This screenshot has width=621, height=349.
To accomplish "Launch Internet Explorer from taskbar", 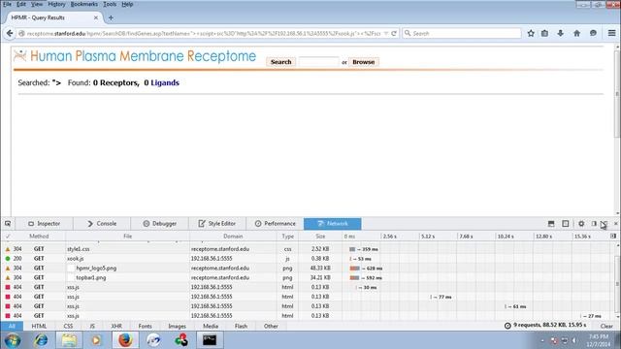I will pyautogui.click(x=41, y=340).
